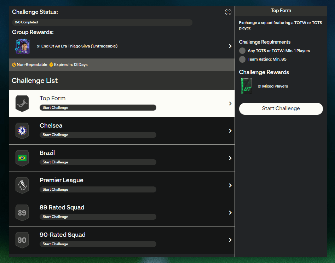Click the 0/6 Completed progress bar
335x263 pixels.
pos(102,22)
